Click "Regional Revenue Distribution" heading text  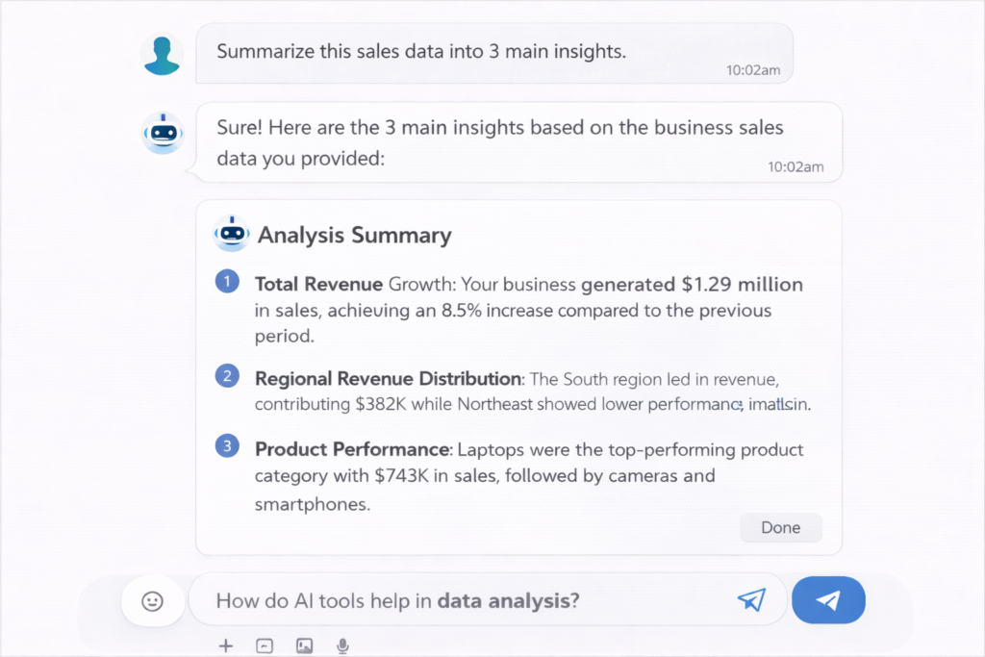388,379
